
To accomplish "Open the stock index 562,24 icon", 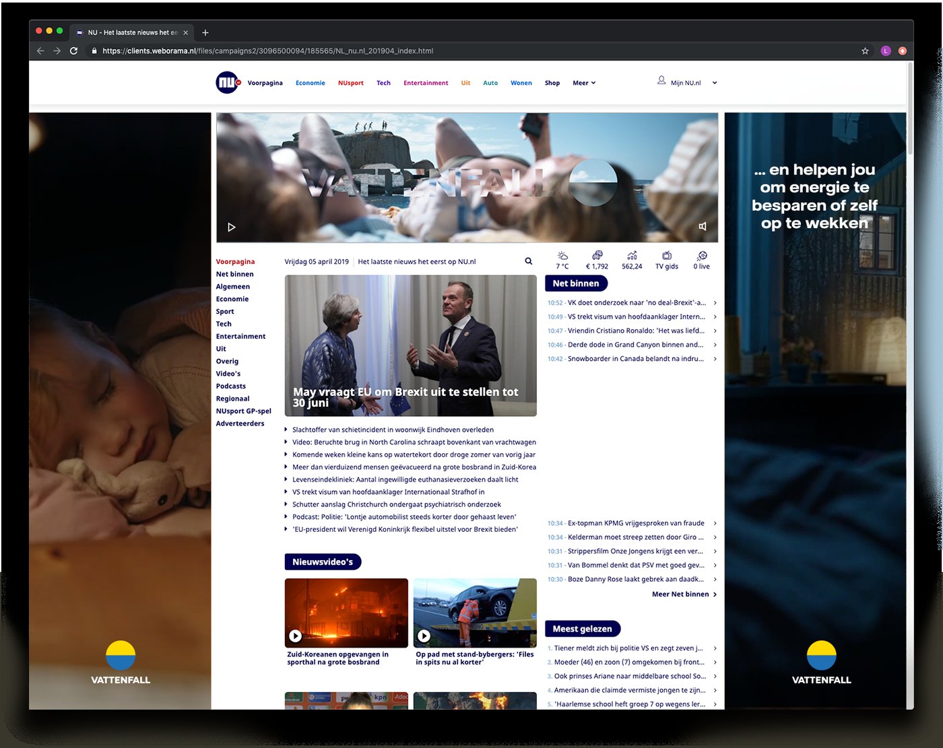I will tap(632, 261).
